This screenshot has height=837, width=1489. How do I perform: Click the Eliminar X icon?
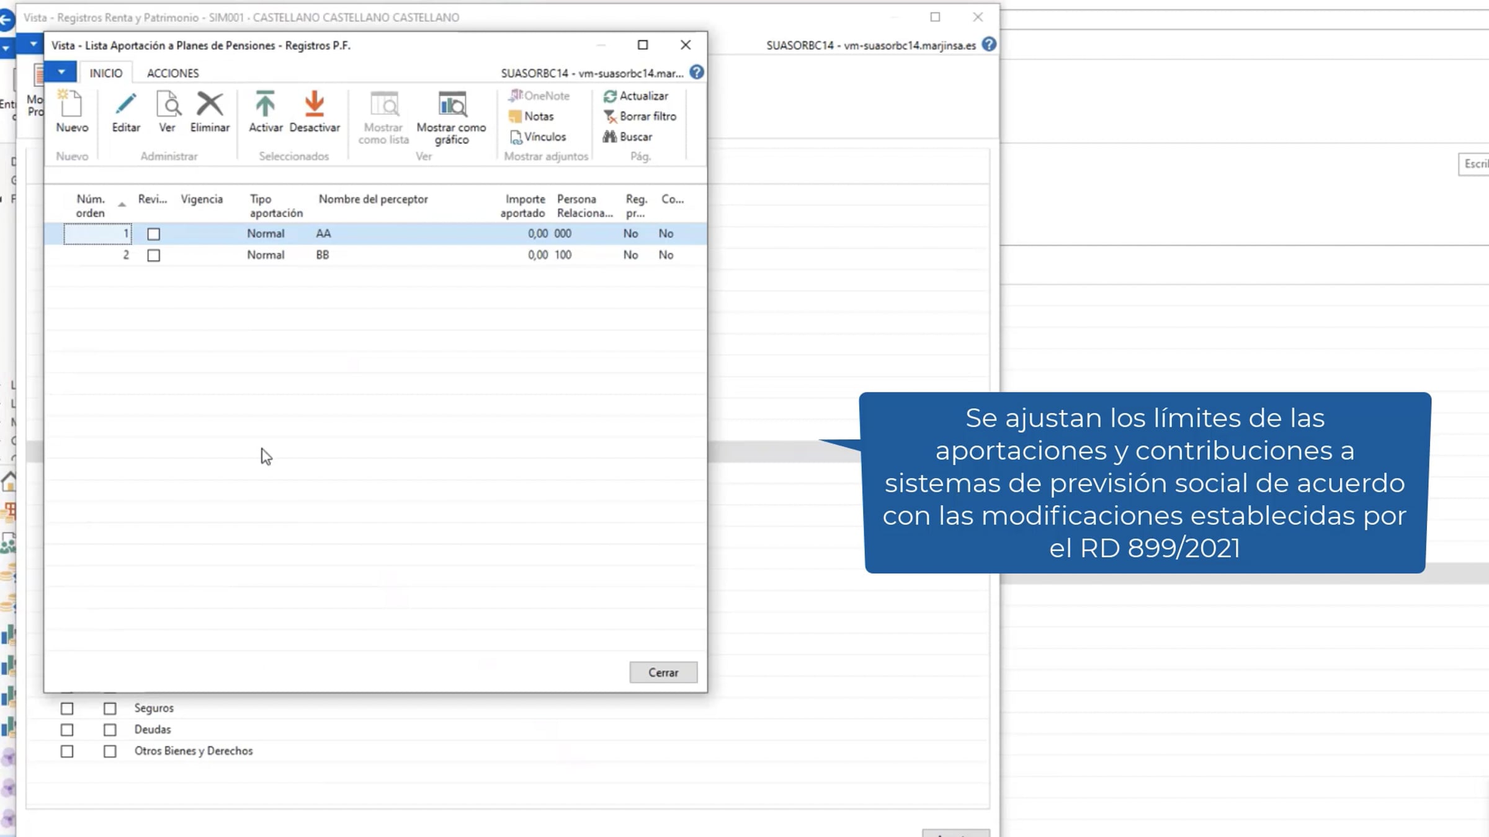coord(210,104)
